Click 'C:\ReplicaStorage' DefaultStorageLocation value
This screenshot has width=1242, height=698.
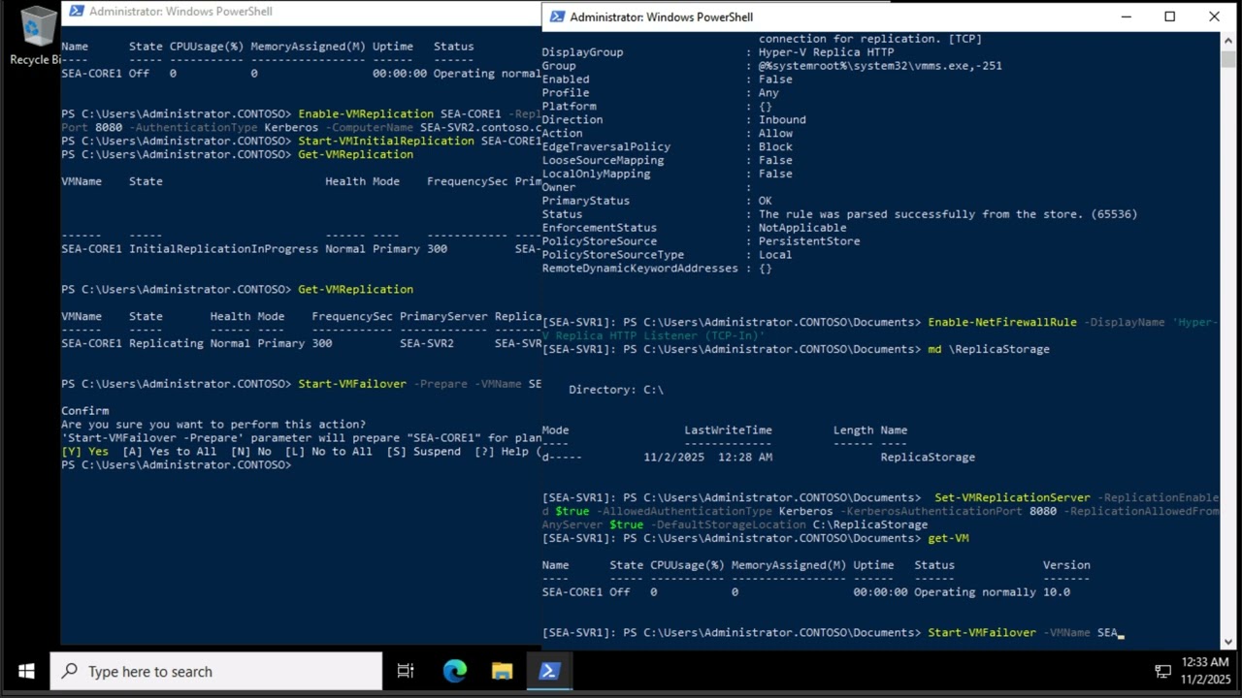pos(870,524)
